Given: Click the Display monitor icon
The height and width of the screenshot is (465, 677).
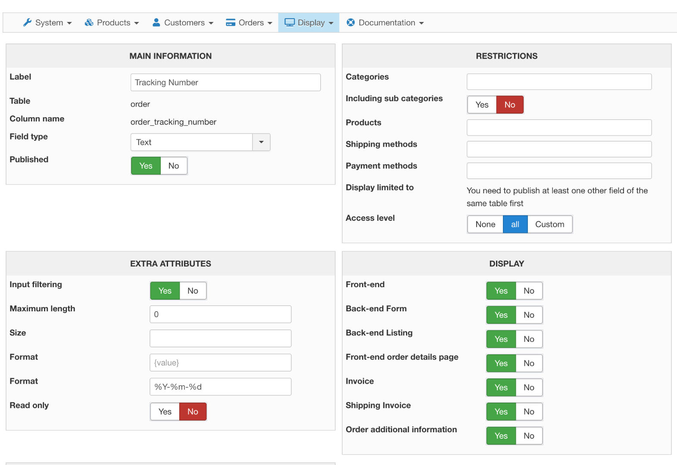Looking at the screenshot, I should click(290, 22).
